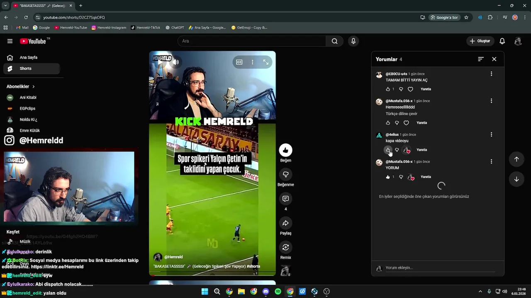Select Ana Sayfa in sidebar

tap(31, 58)
